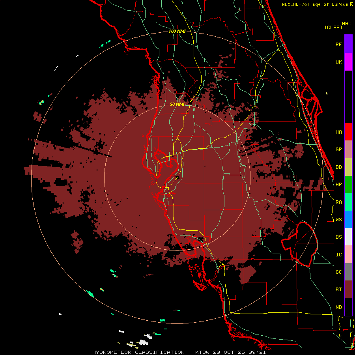The image size is (355, 355).
Task: Click the BI brown legend swatch
Action: 348,290
